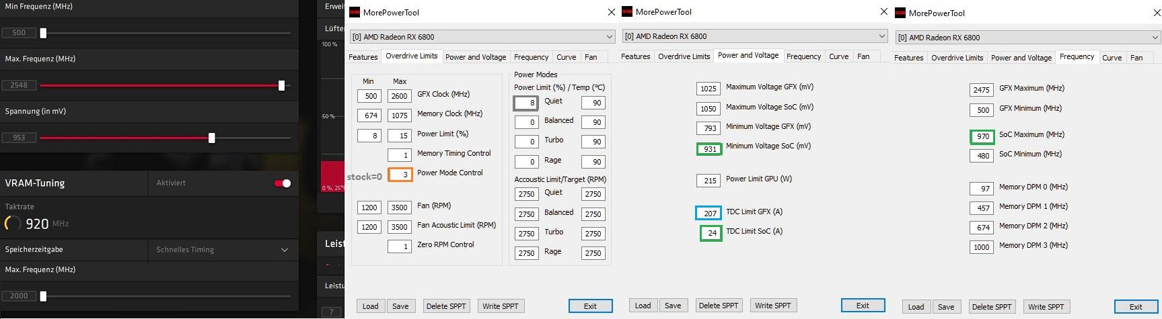Click SoC Maximum field showing 970
1162x319 pixels.
982,136
